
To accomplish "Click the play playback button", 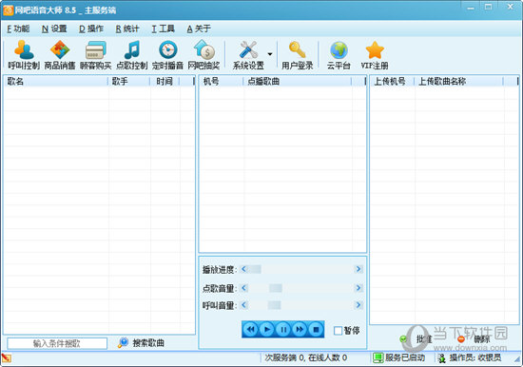I will click(267, 330).
